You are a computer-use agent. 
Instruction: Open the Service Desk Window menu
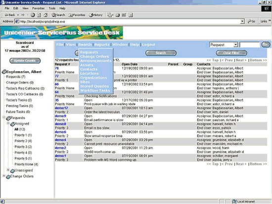tap(120, 44)
